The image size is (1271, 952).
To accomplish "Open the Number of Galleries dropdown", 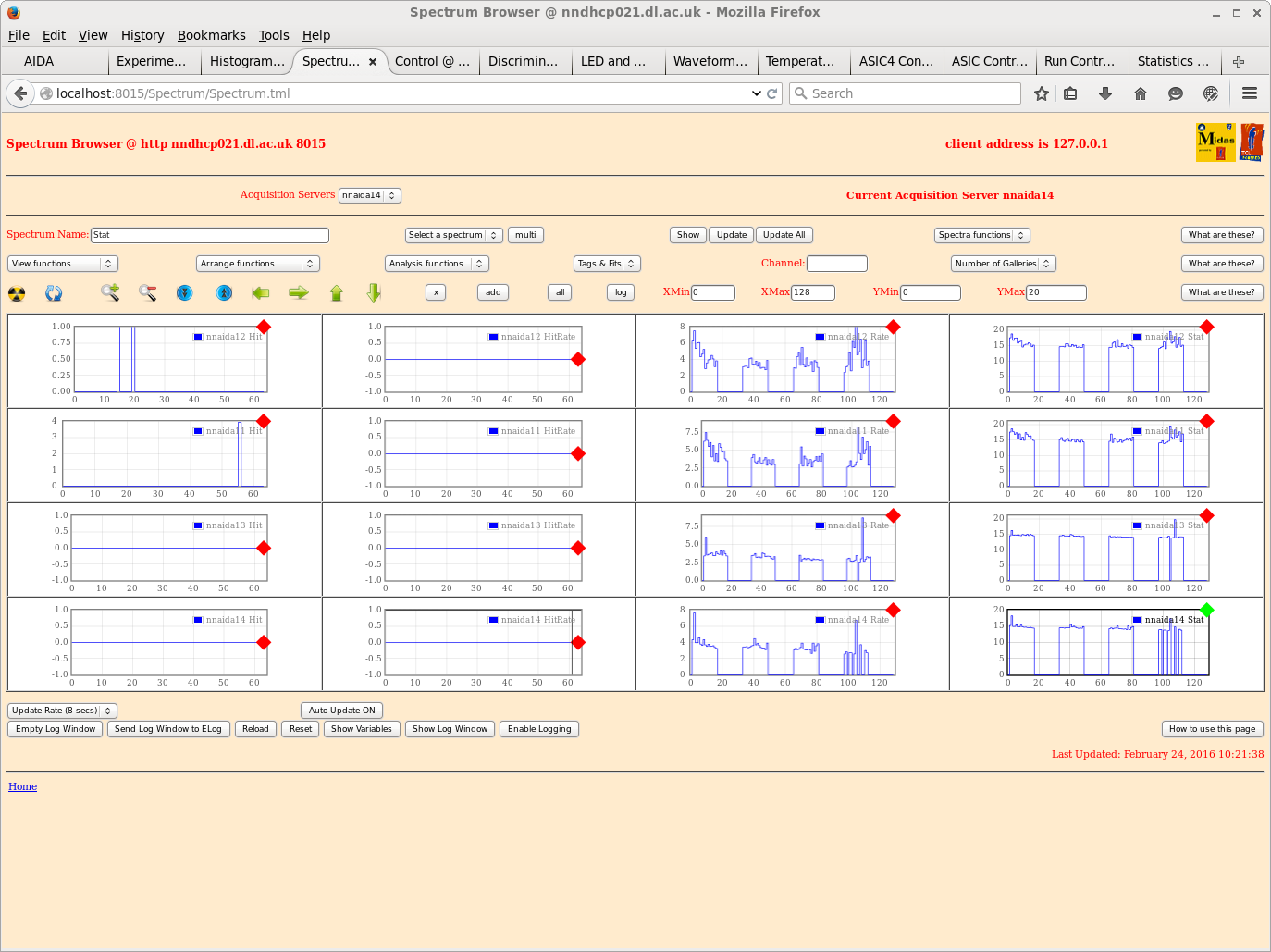I will [1003, 264].
